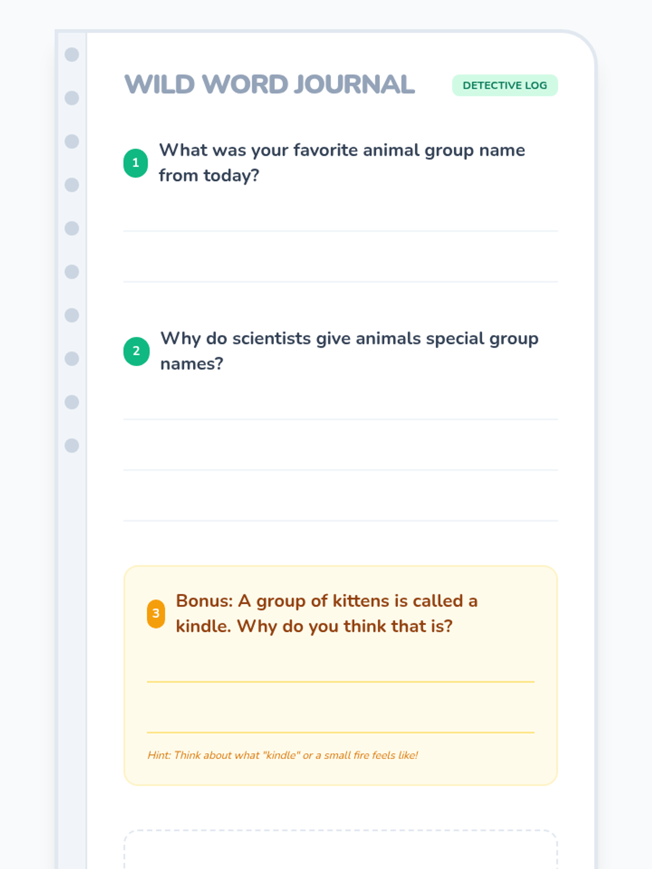Click second answer line under question 1
Image resolution: width=652 pixels, height=869 pixels.
[x=341, y=281]
